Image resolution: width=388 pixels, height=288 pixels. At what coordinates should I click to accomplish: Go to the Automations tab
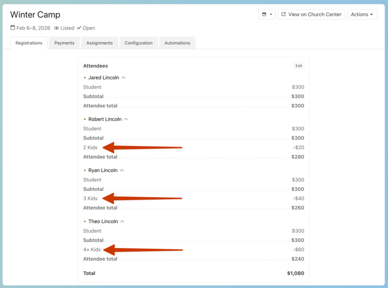177,43
